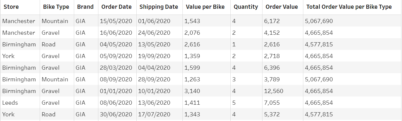Select the quantity 5 cell
Image resolution: width=402 pixels, height=121 pixels.
coord(234,103)
